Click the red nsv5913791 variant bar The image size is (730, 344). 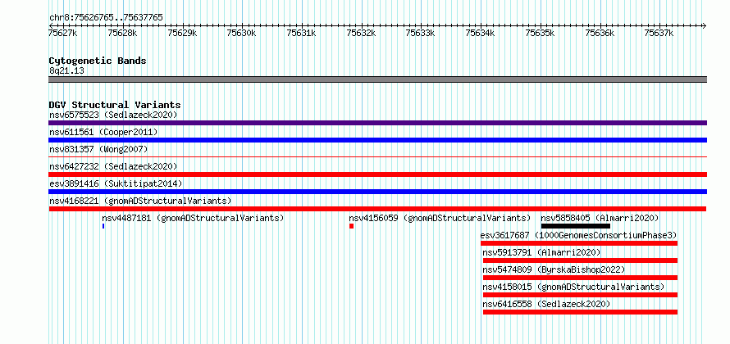coord(580,260)
